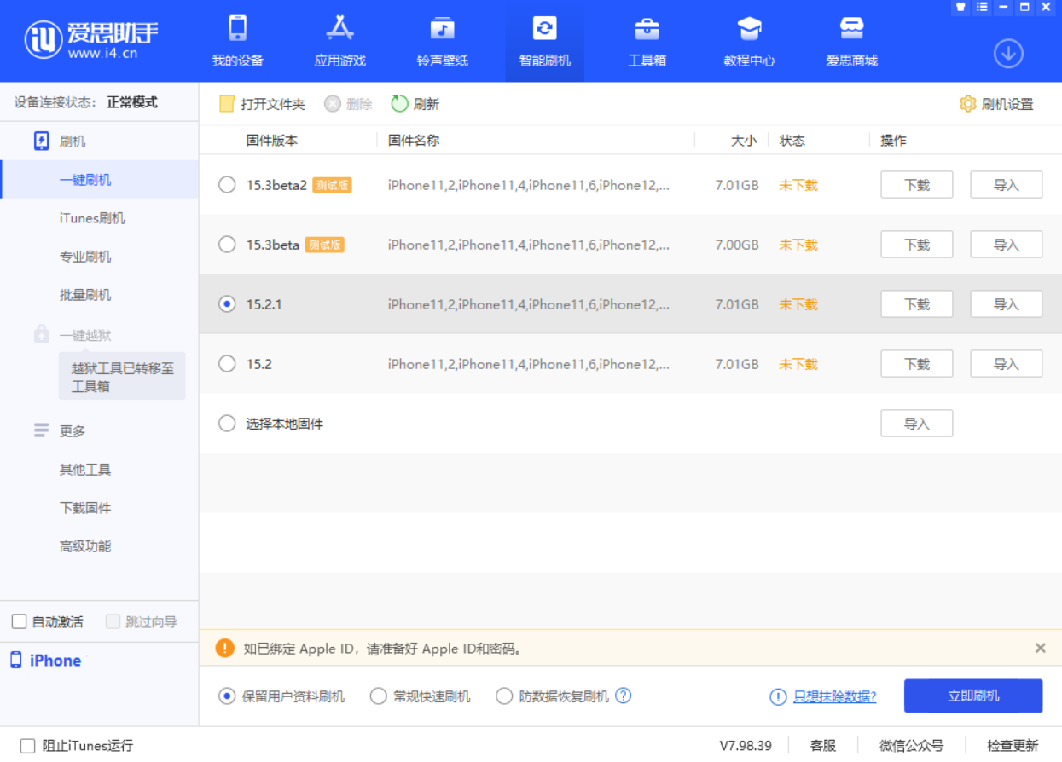The height and width of the screenshot is (762, 1062).
Task: Click the 测试版 tag on 15.3beta2
Action: click(332, 185)
